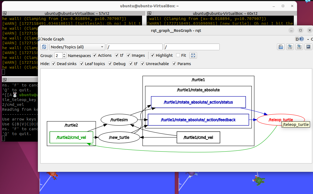Focus the lower-left teleop terminal pane
The image size is (313, 194).
pos(20,112)
